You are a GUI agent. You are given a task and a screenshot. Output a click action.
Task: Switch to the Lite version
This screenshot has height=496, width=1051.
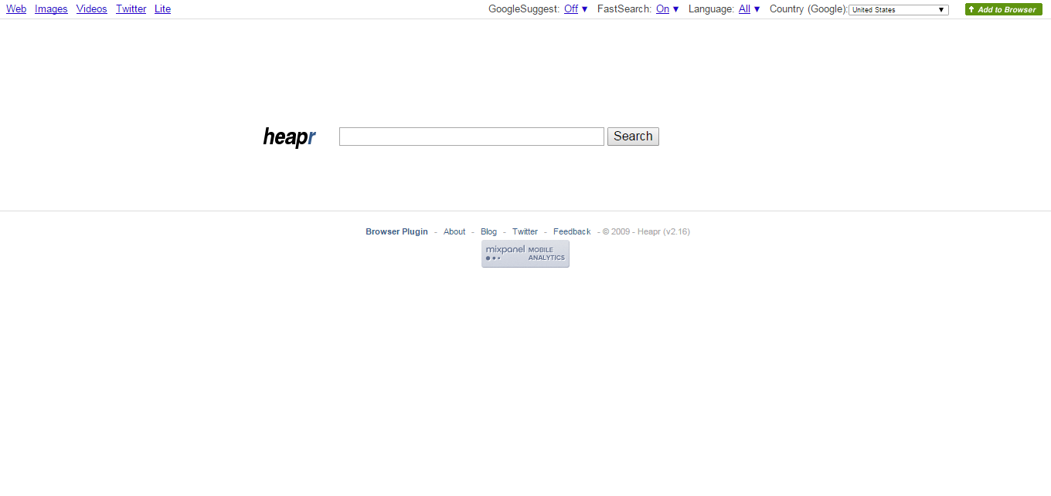point(162,9)
